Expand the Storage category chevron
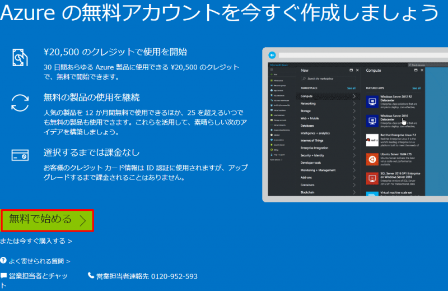 354,111
